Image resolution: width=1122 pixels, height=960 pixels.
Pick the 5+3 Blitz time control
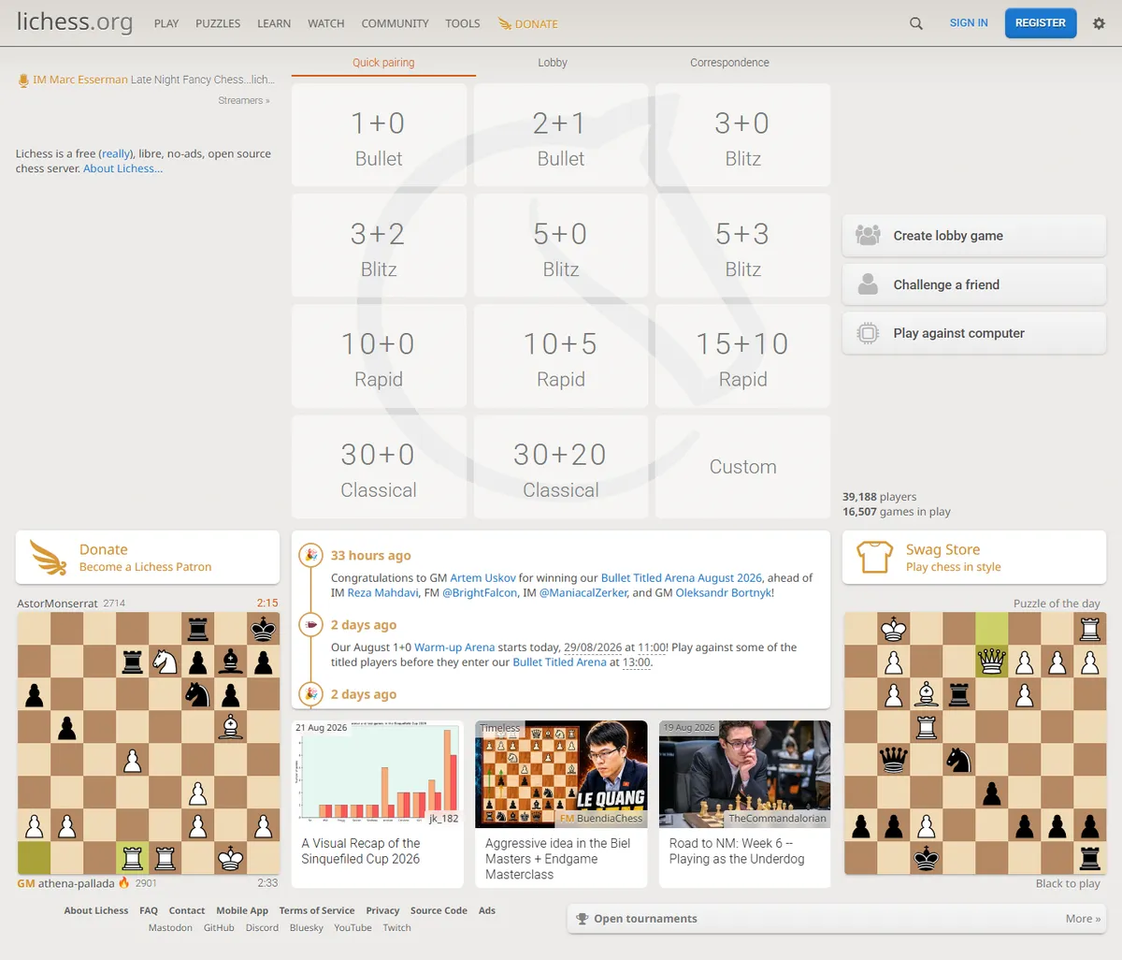(x=742, y=246)
